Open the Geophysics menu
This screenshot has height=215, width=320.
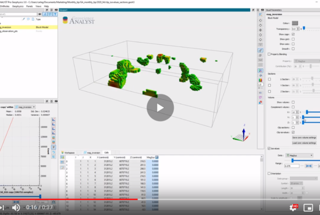pos(21,5)
